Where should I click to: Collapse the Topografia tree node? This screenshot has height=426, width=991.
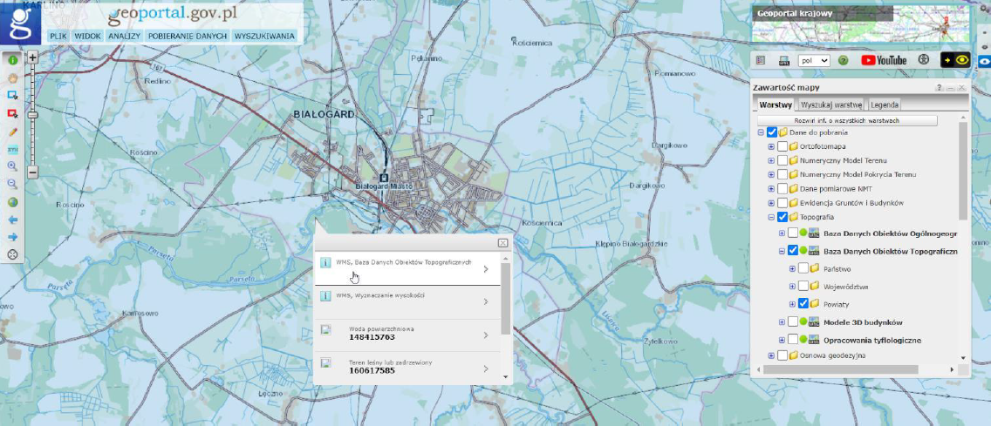tap(771, 218)
